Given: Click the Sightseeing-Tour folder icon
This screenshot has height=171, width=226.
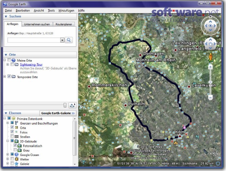Looking at the screenshot, I should pos(17,64).
